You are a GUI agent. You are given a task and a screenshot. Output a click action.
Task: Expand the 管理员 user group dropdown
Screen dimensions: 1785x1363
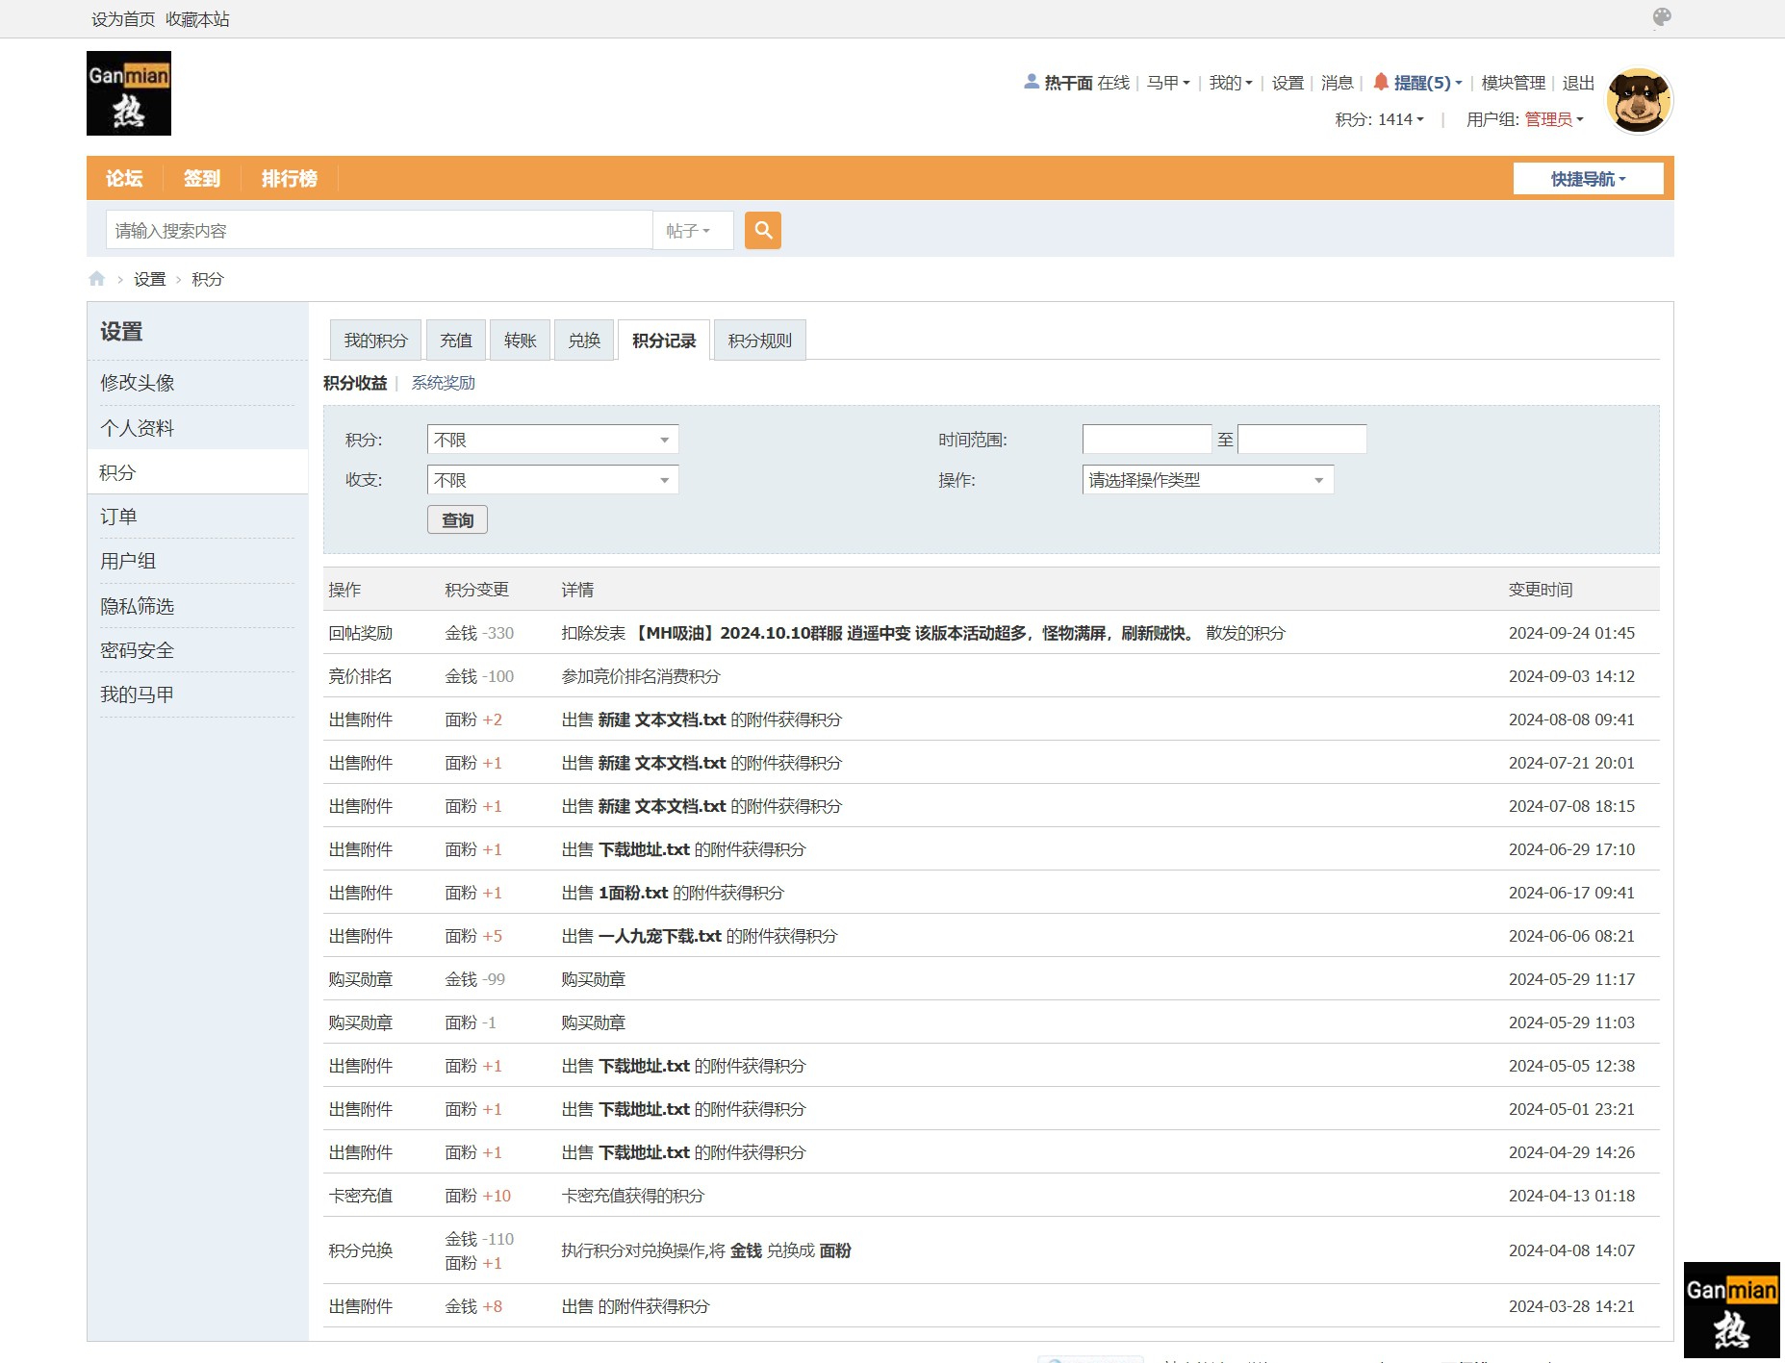pyautogui.click(x=1554, y=119)
